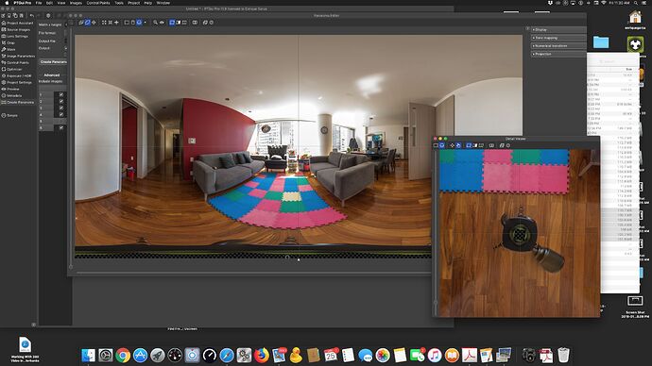Click the Create Panorama button
Viewport: 652px width, 366px height.
[53, 62]
